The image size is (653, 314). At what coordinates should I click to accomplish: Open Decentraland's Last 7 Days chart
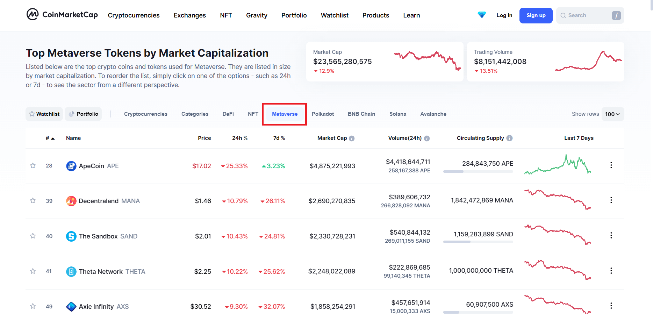click(x=558, y=199)
